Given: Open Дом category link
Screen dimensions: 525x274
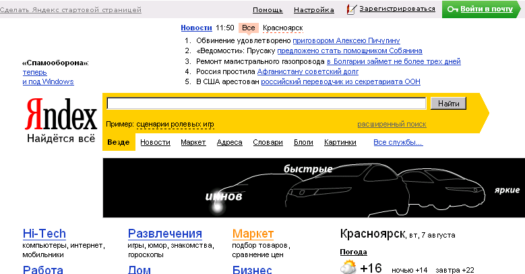Looking at the screenshot, I should pyautogui.click(x=140, y=269).
